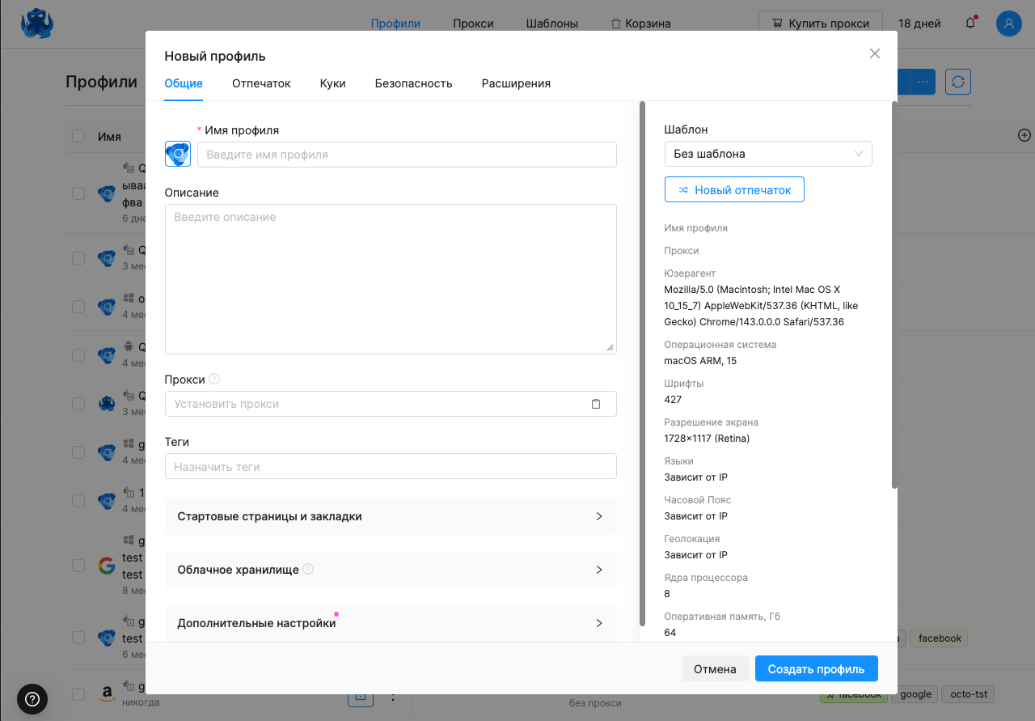Expand Стартовые страницы и закладки section
The image size is (1035, 721).
[x=391, y=516]
